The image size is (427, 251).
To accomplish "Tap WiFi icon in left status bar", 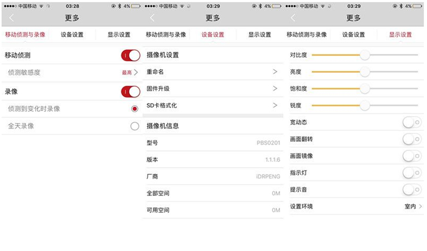I will tap(41, 6).
